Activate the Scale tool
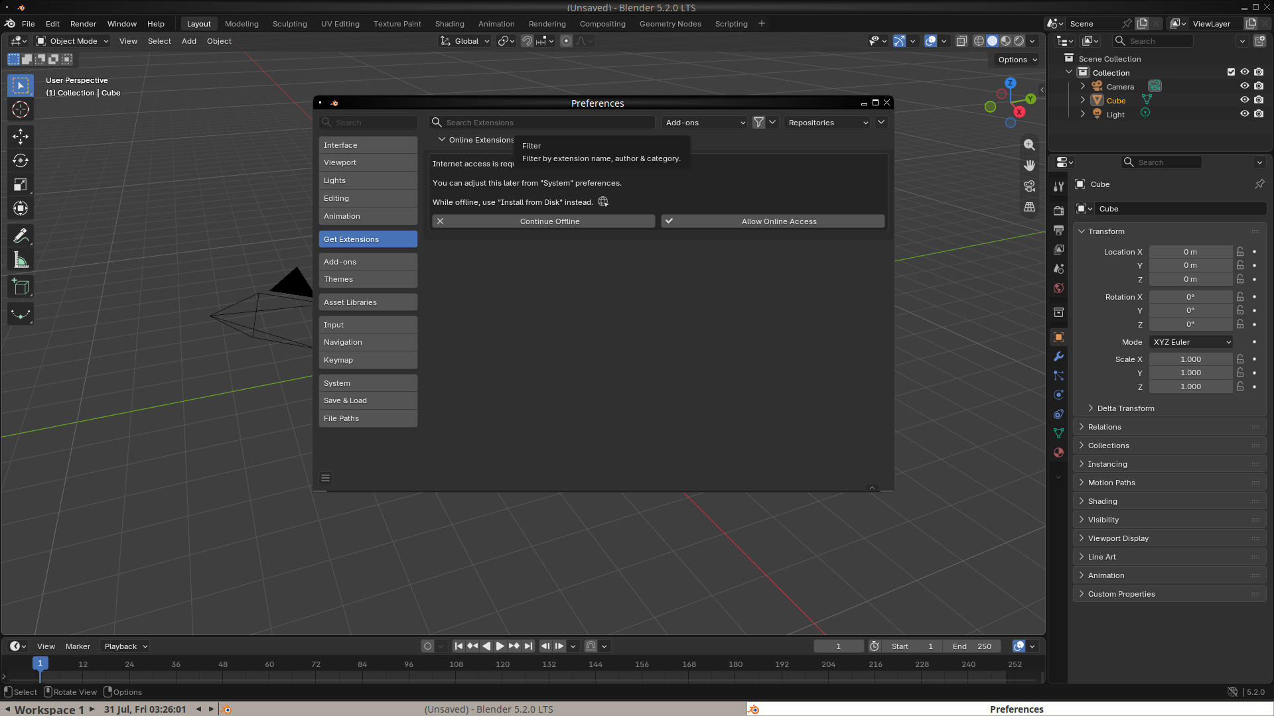 click(21, 185)
